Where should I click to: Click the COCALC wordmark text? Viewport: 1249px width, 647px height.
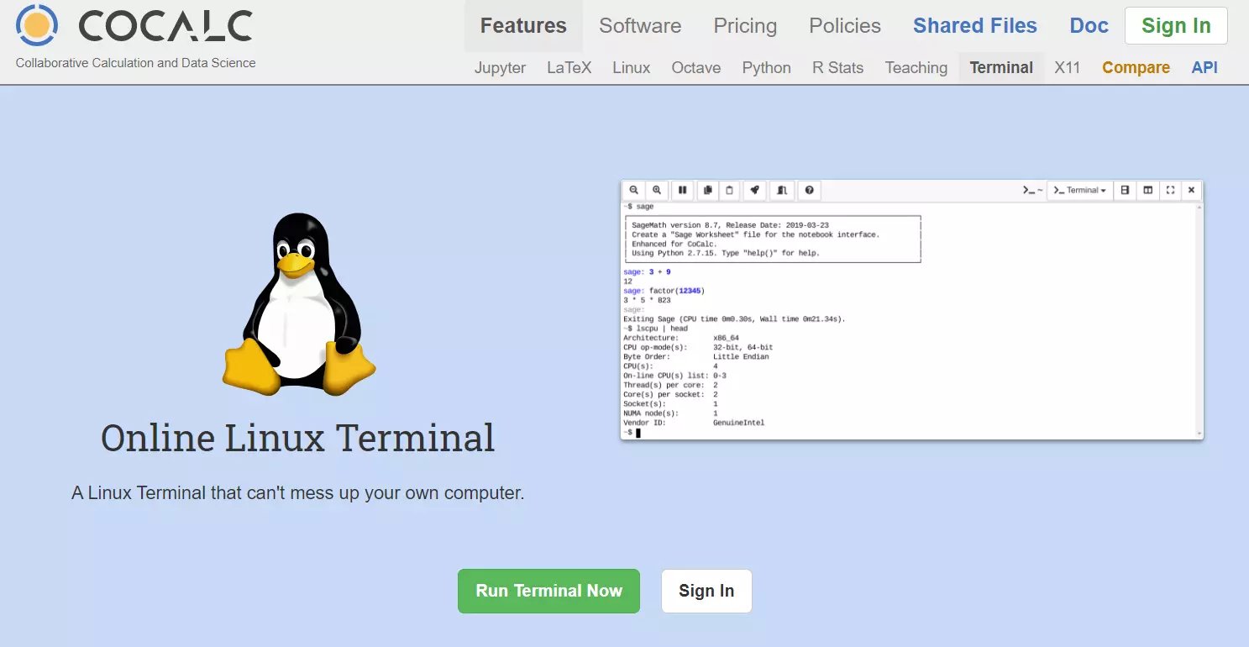[x=165, y=27]
